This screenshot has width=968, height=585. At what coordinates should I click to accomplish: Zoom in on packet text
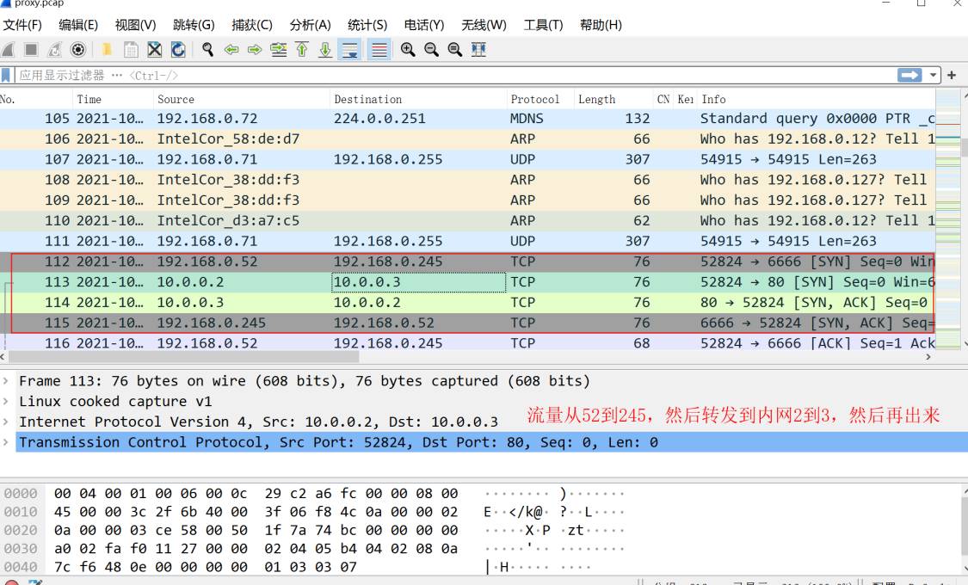pyautogui.click(x=408, y=50)
